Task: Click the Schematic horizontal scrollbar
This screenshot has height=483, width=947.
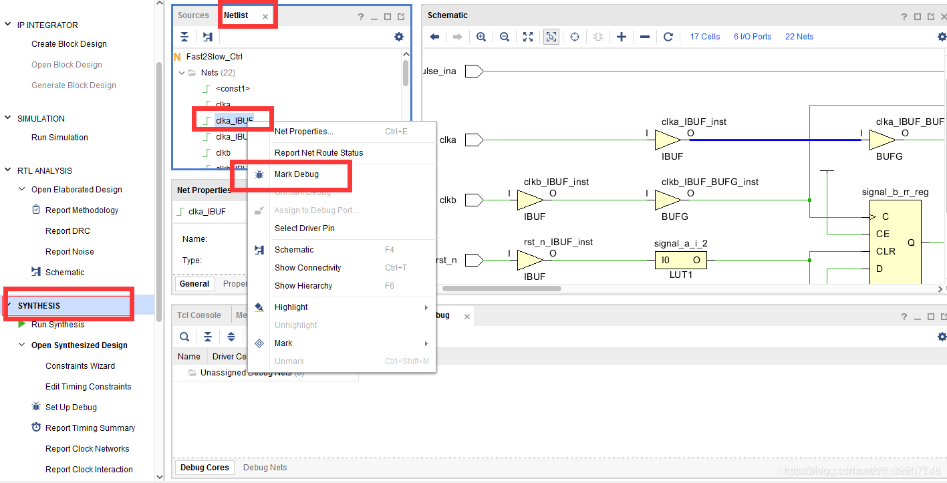Action: tap(502, 289)
